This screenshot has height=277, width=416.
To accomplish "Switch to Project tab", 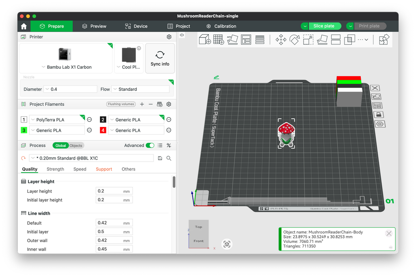I will [179, 26].
